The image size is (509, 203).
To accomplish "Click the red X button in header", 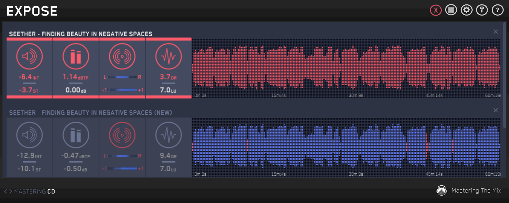I will 435,10.
